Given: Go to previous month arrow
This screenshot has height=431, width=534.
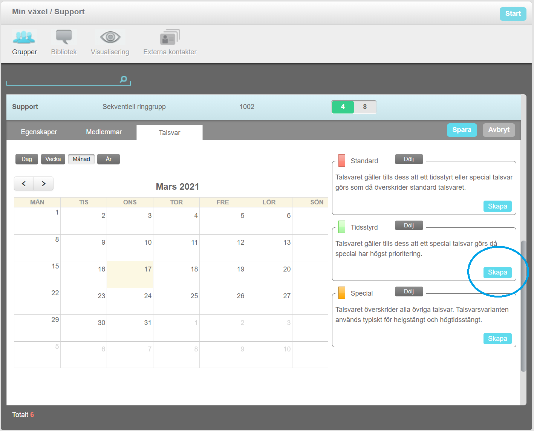Looking at the screenshot, I should [x=24, y=184].
